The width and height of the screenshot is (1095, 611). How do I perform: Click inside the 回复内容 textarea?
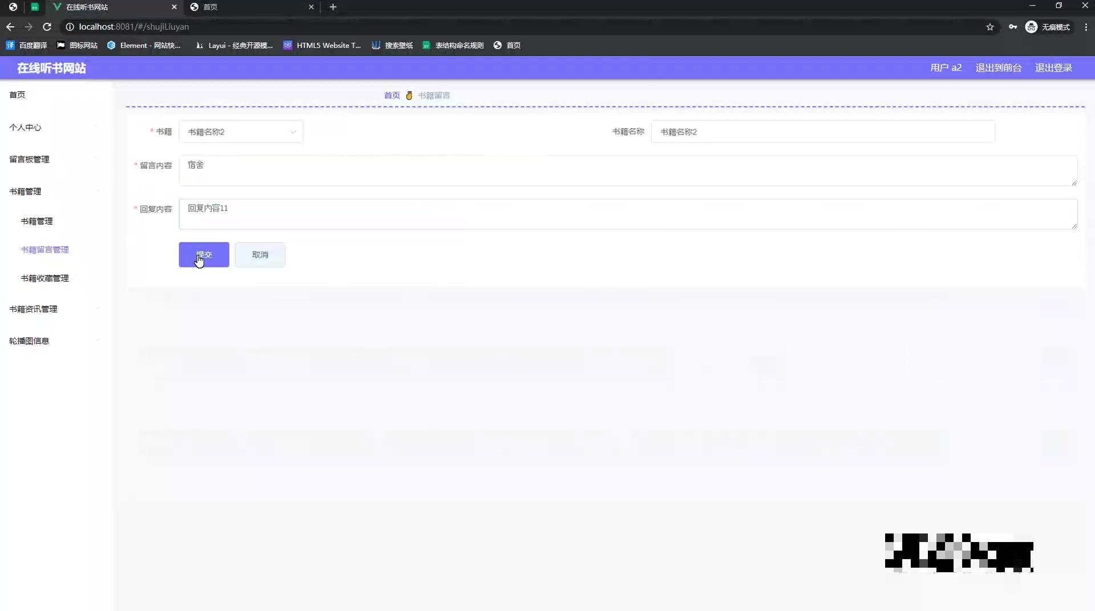pyautogui.click(x=627, y=214)
